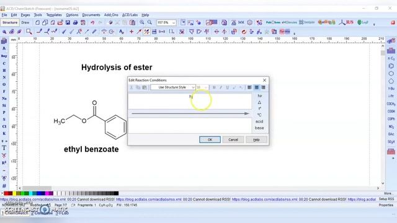Insert NO2 group from right palette
Screen dimensions: 397x223
tap(391, 126)
